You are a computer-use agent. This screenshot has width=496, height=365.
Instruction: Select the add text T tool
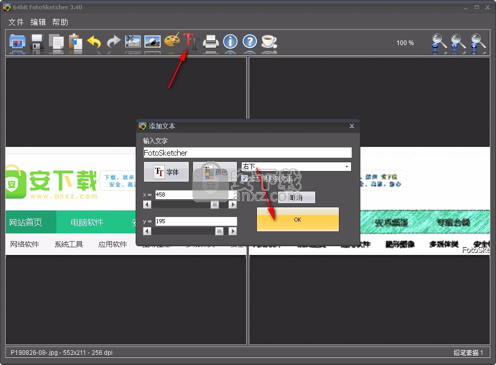191,41
